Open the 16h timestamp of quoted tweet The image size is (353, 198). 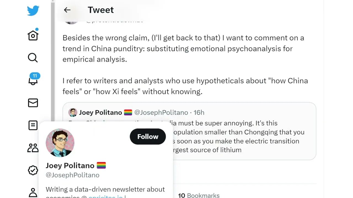[x=199, y=112]
